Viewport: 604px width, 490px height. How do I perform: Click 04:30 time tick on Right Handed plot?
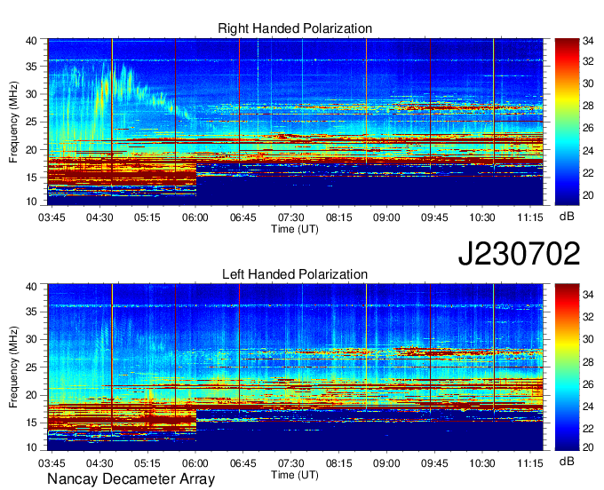(99, 217)
